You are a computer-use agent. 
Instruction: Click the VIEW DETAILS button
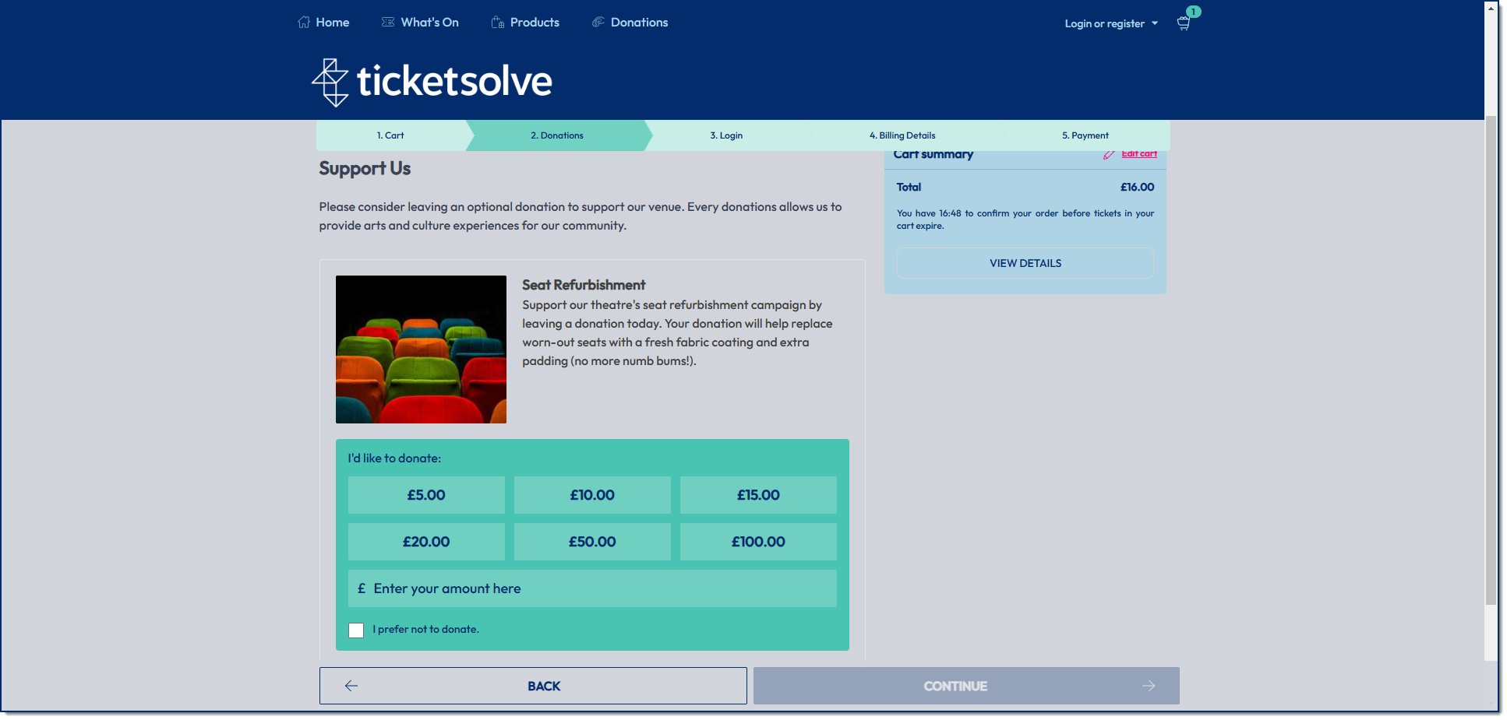coord(1025,263)
